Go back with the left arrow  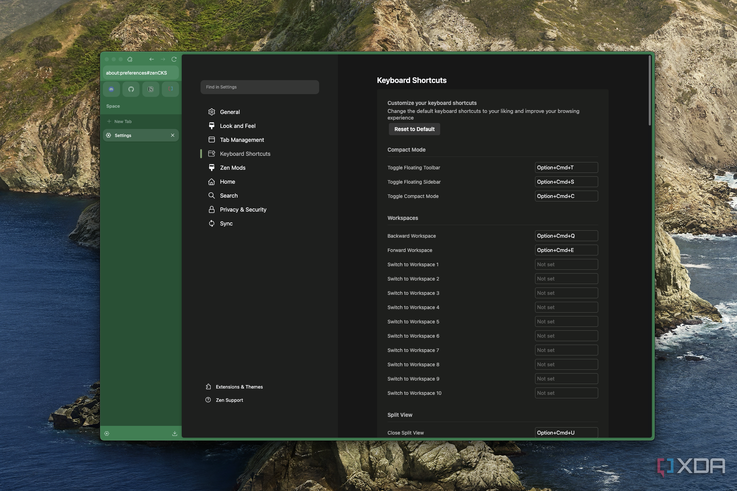151,59
